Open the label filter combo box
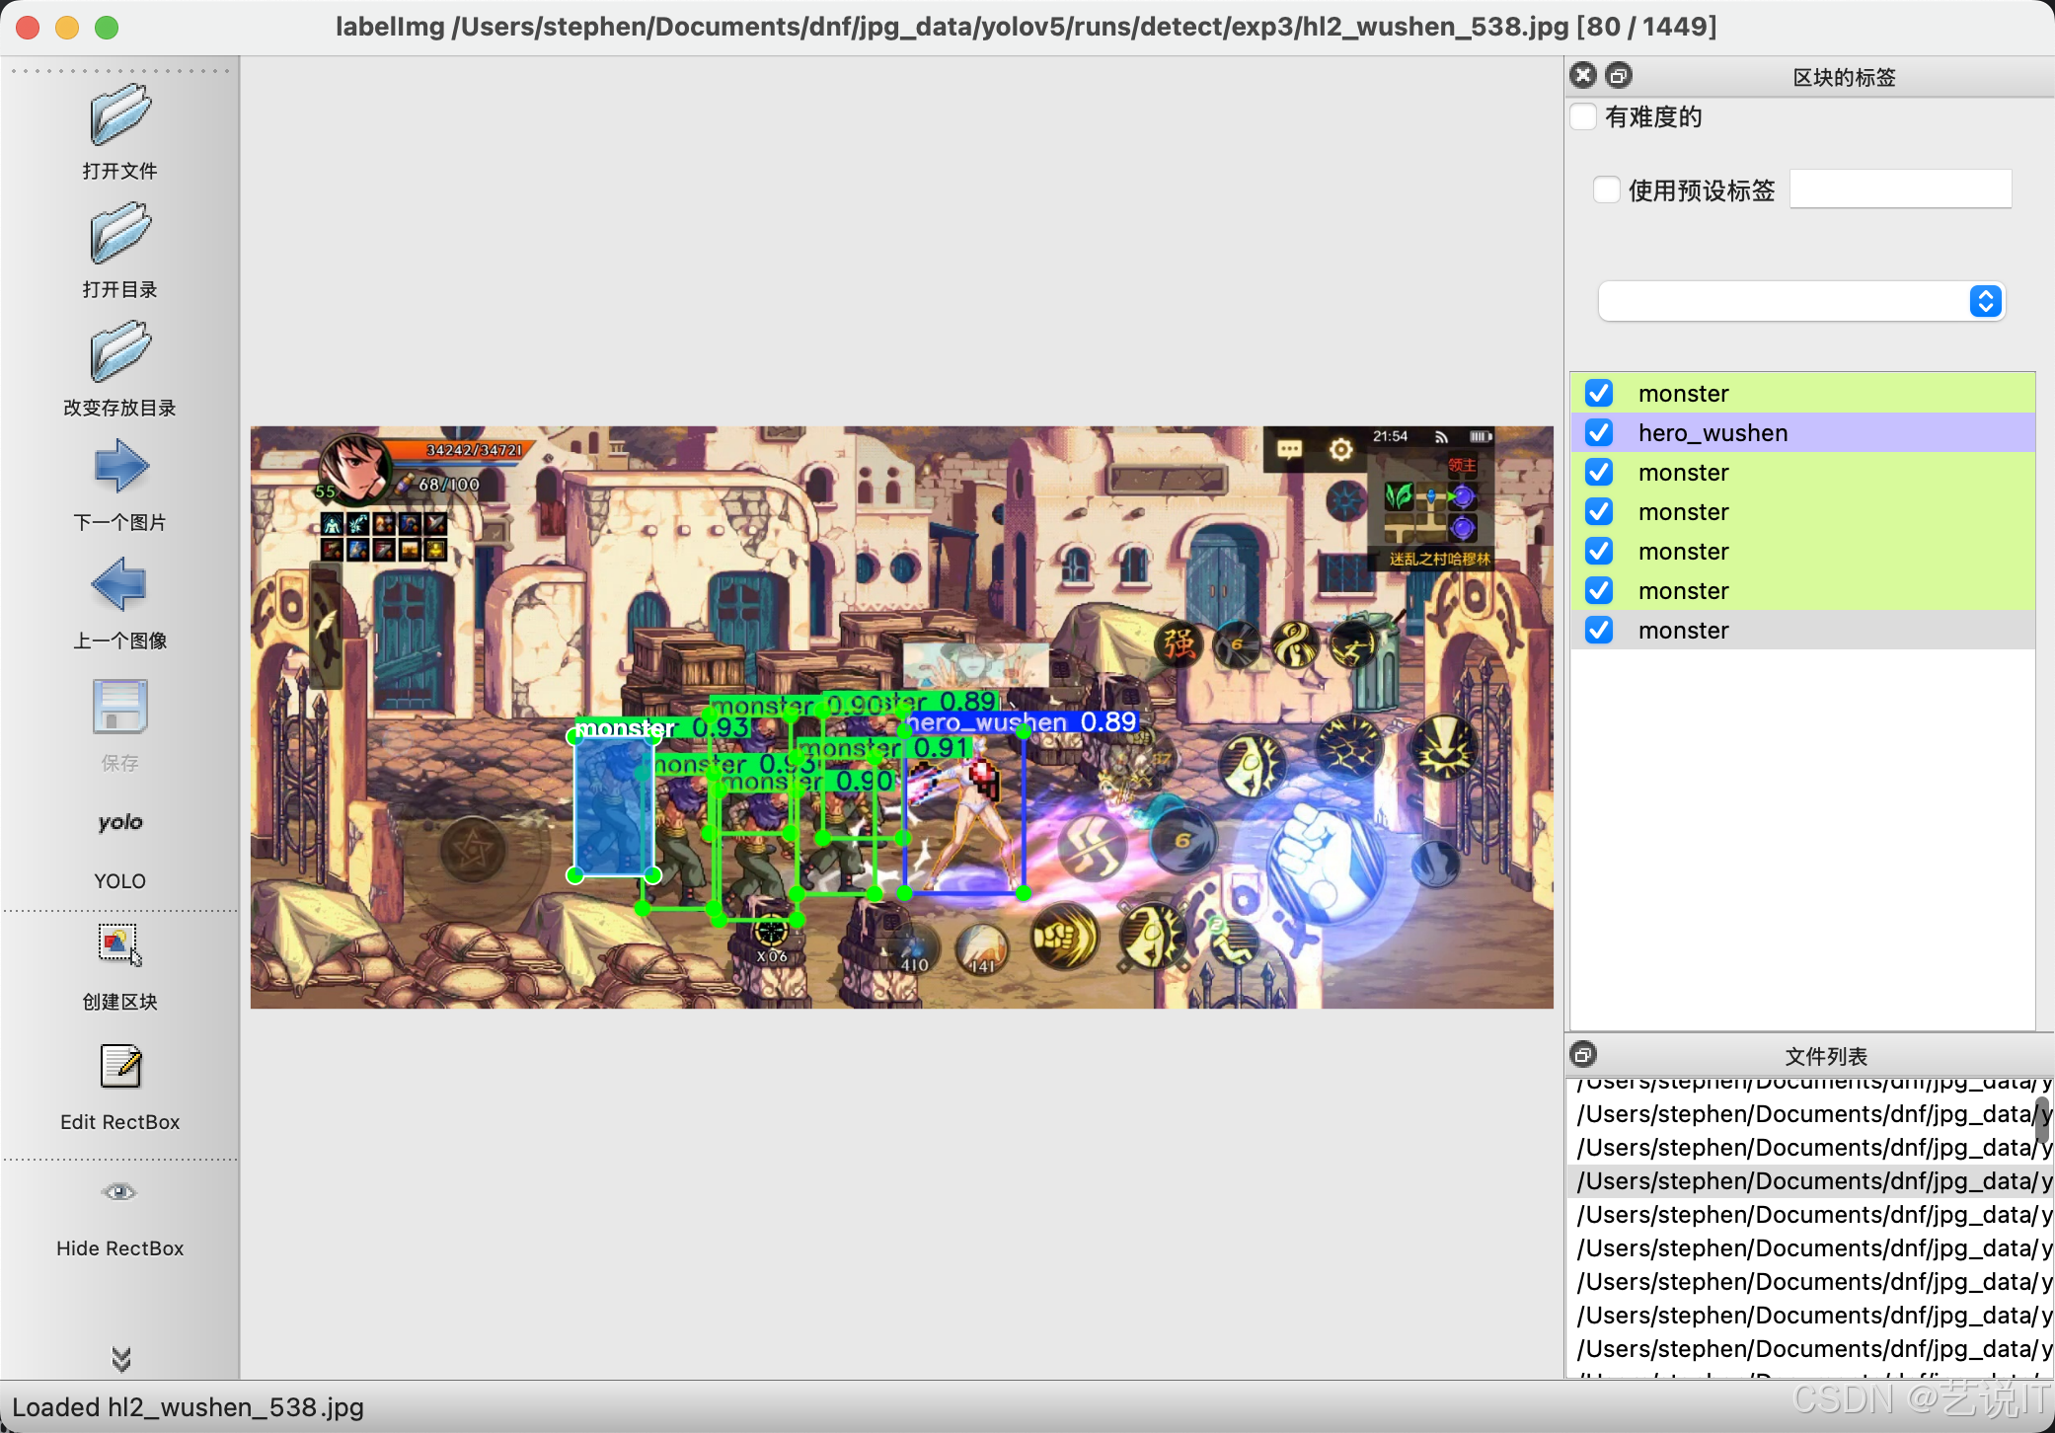Screen dimensions: 2055x1433 coord(1800,301)
